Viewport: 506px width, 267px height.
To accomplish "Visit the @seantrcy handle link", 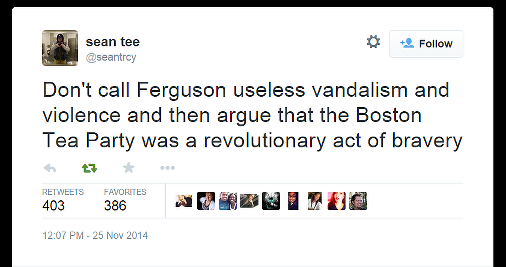I will [x=111, y=57].
